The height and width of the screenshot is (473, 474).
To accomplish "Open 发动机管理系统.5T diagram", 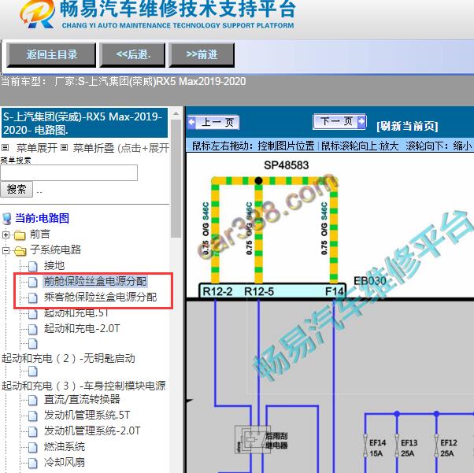I will click(x=87, y=415).
